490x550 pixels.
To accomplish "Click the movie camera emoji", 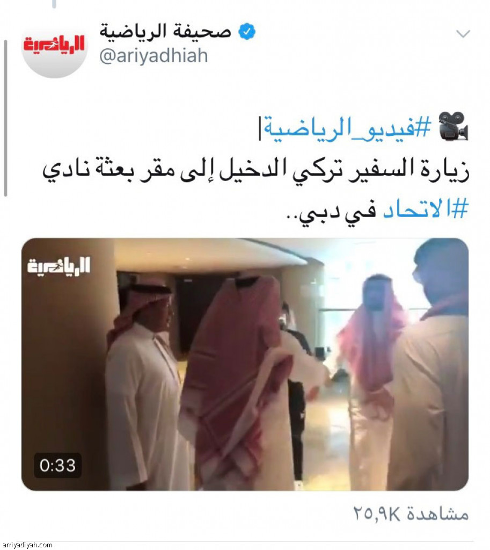I will click(x=453, y=126).
